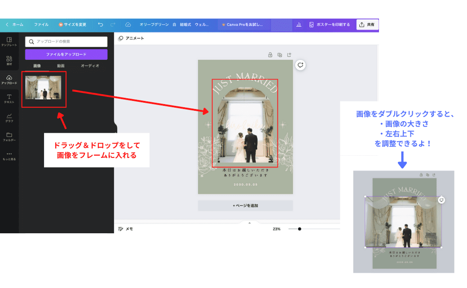Click the add page icon above the canvas
Screen dimensions: 467x288
click(x=289, y=55)
